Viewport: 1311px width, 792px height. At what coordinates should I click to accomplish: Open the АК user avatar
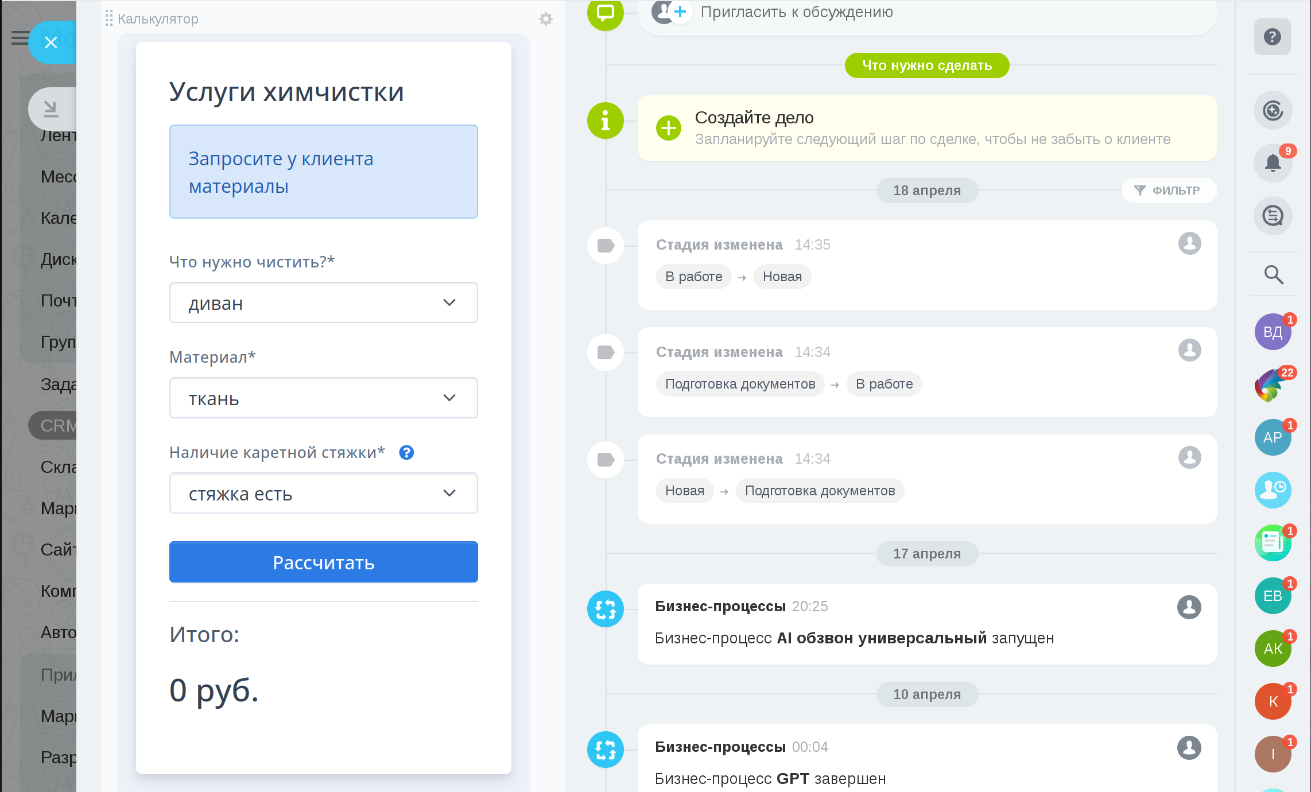[1272, 649]
